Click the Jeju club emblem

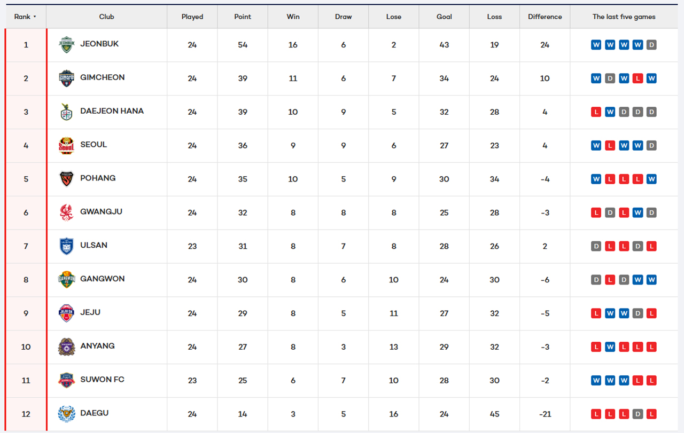[66, 313]
